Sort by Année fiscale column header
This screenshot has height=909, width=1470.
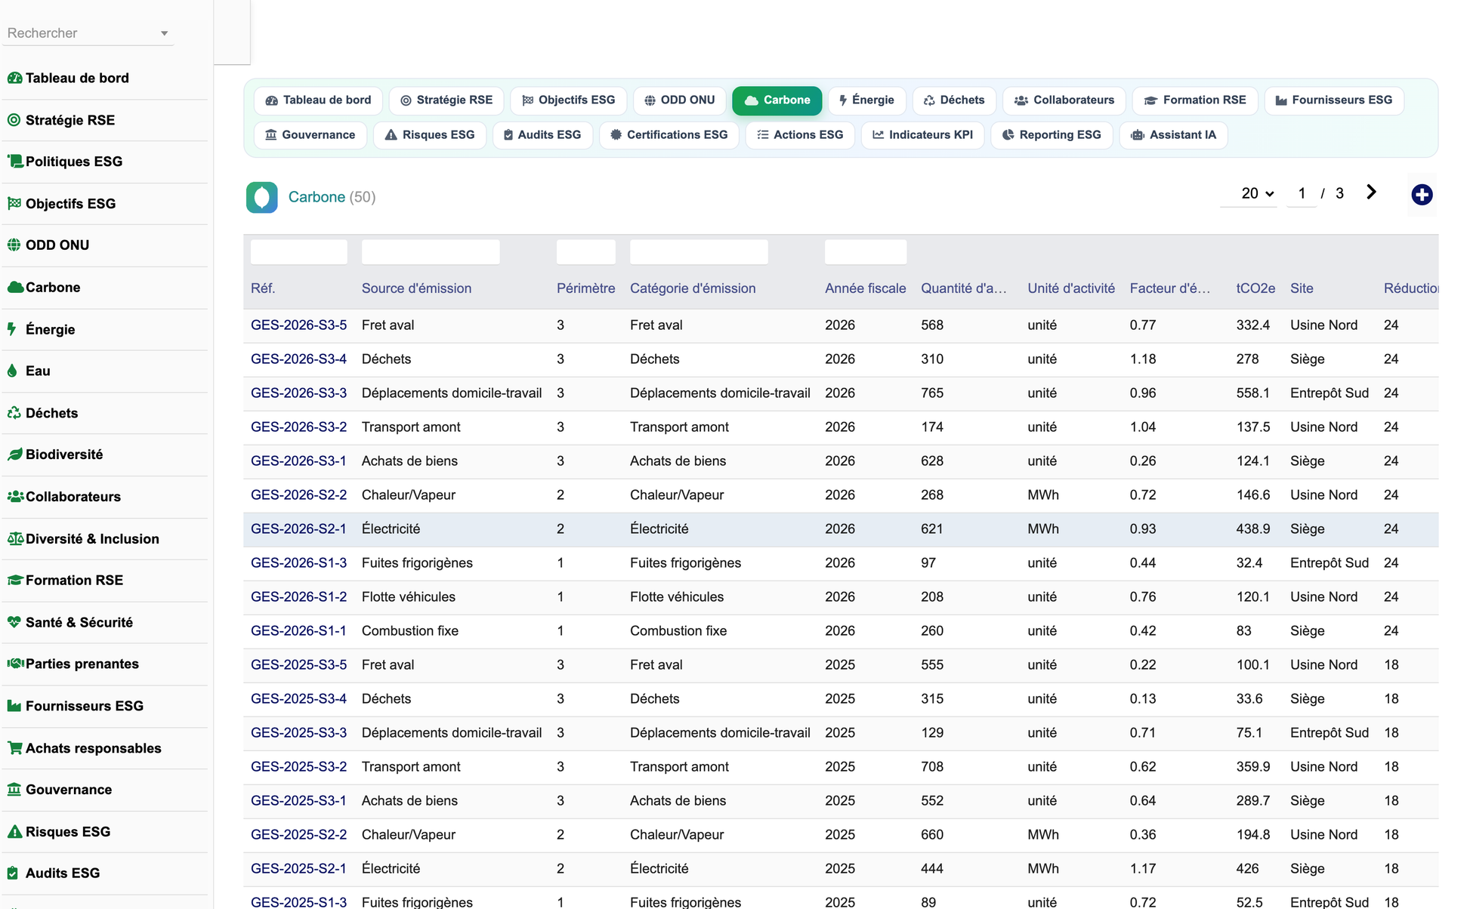(865, 288)
